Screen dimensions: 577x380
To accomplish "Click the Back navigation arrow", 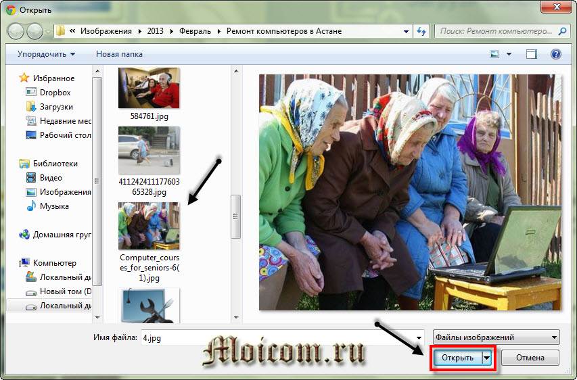I will click(x=16, y=31).
